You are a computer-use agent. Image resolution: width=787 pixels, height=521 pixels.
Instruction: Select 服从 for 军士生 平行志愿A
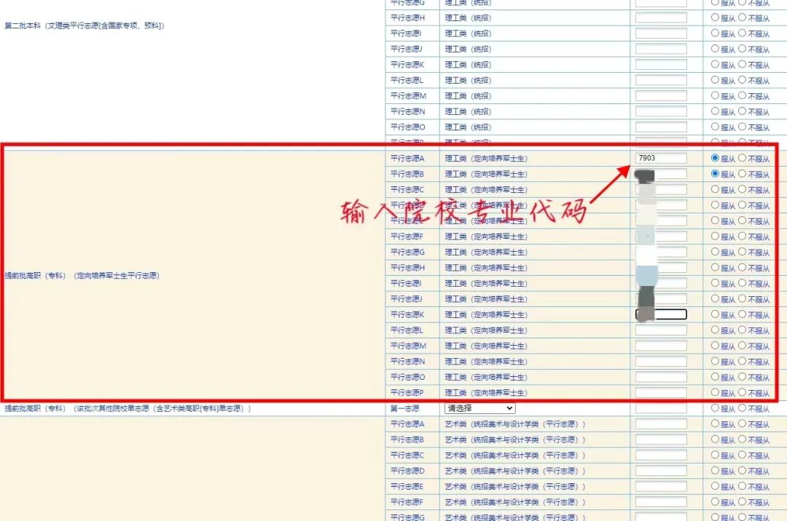715,158
